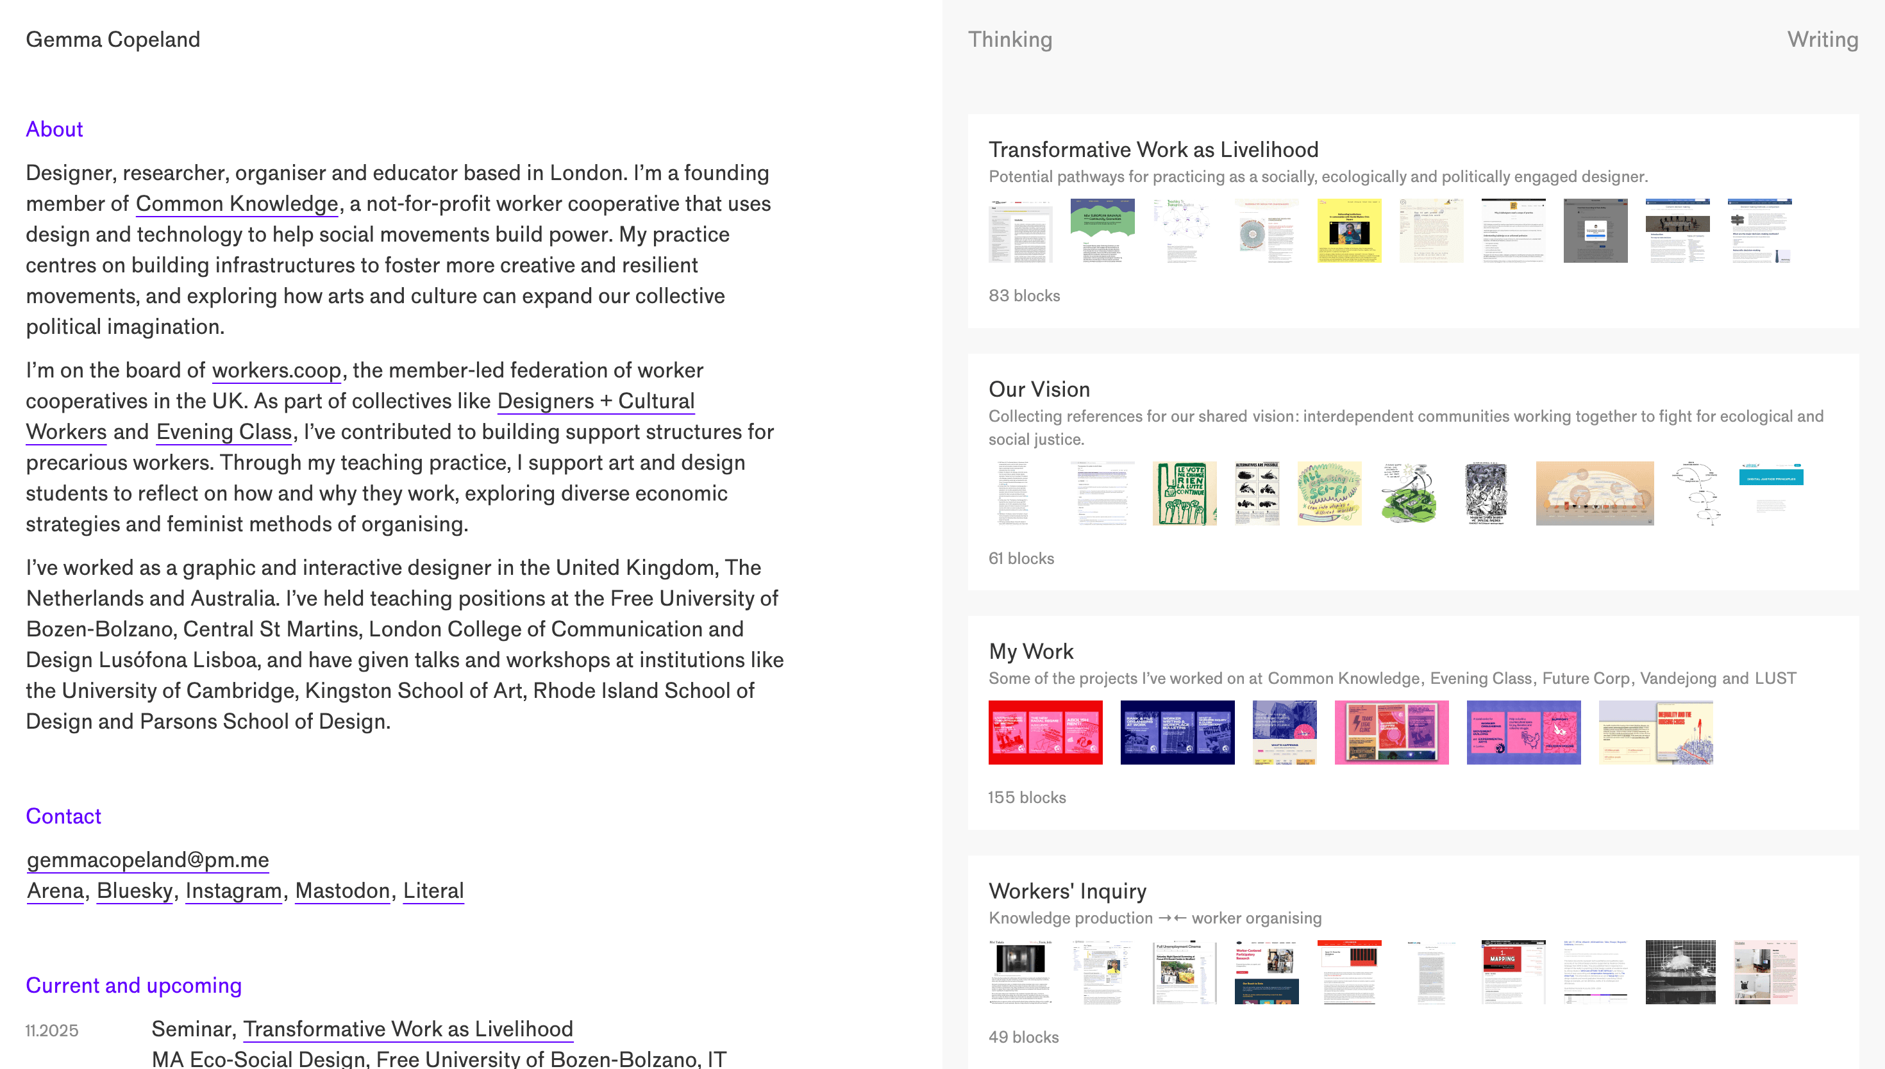
Task: Select the Thinking section heading
Action: (x=1010, y=39)
